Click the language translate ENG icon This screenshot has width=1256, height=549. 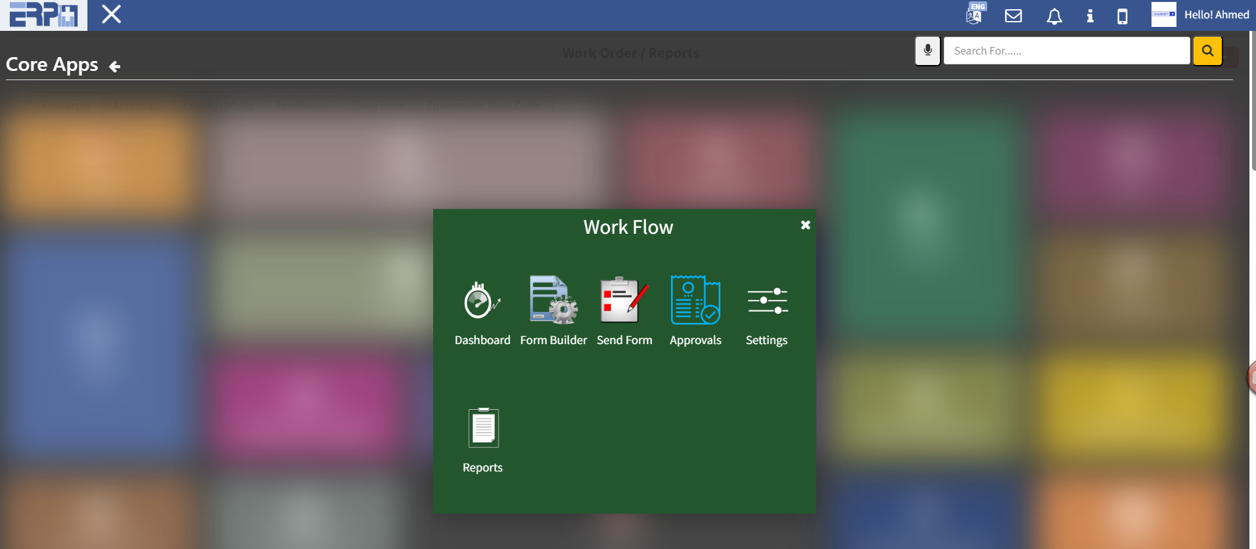[975, 14]
